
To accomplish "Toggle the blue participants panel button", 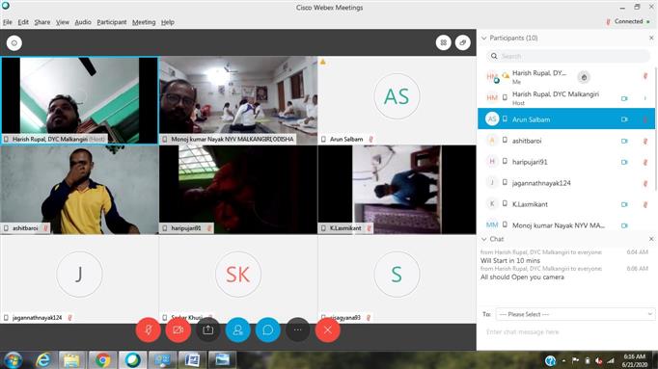I will 238,330.
